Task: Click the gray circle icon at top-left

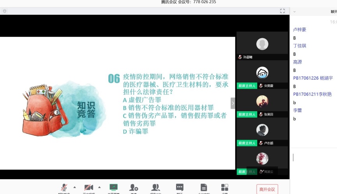Action: (x=5, y=11)
